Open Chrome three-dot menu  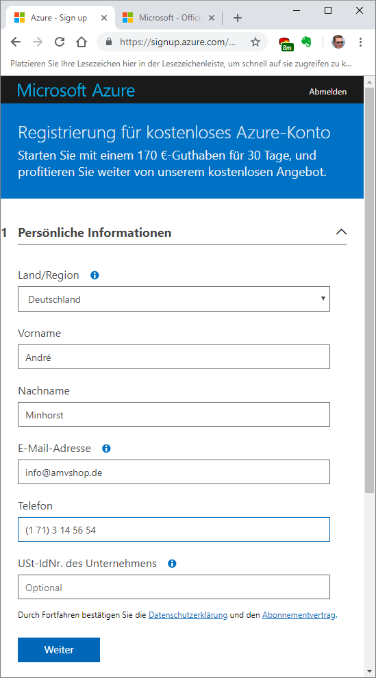click(360, 42)
